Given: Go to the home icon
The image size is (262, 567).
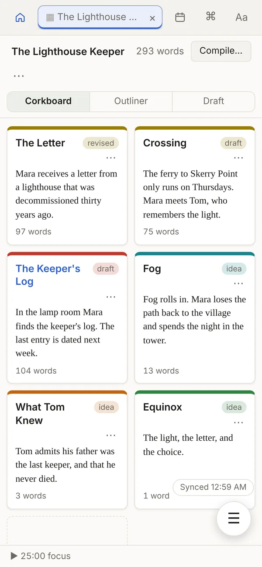Looking at the screenshot, I should coord(20,17).
